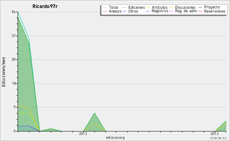
Task: Select the Reversiones legend label
Action: (x=215, y=11)
